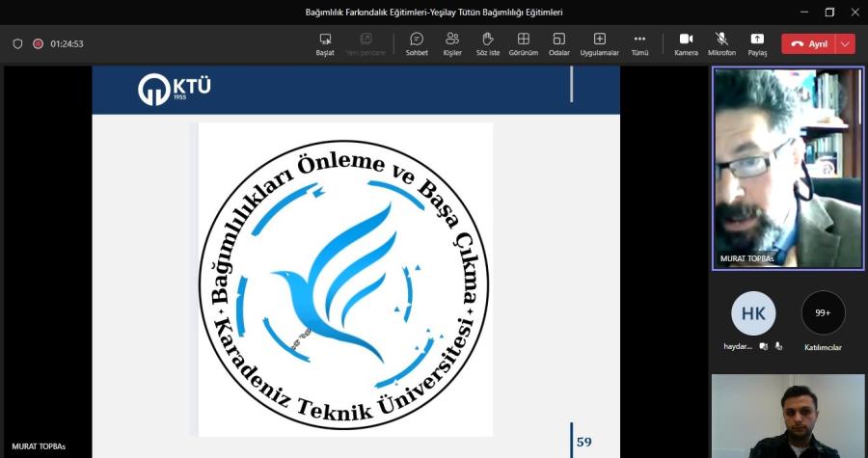The image size is (868, 458).
Task: Unmute the Mikrofon
Action: point(721,44)
